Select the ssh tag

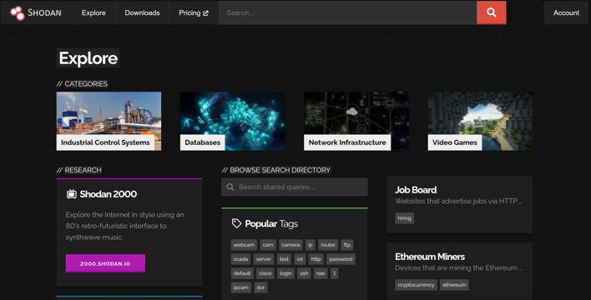click(x=304, y=273)
